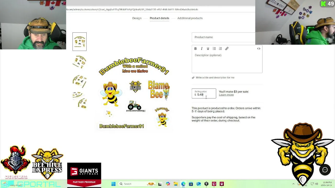Screen dimensions: 335x188
Task: Open the Learn more link
Action: pyautogui.click(x=226, y=95)
